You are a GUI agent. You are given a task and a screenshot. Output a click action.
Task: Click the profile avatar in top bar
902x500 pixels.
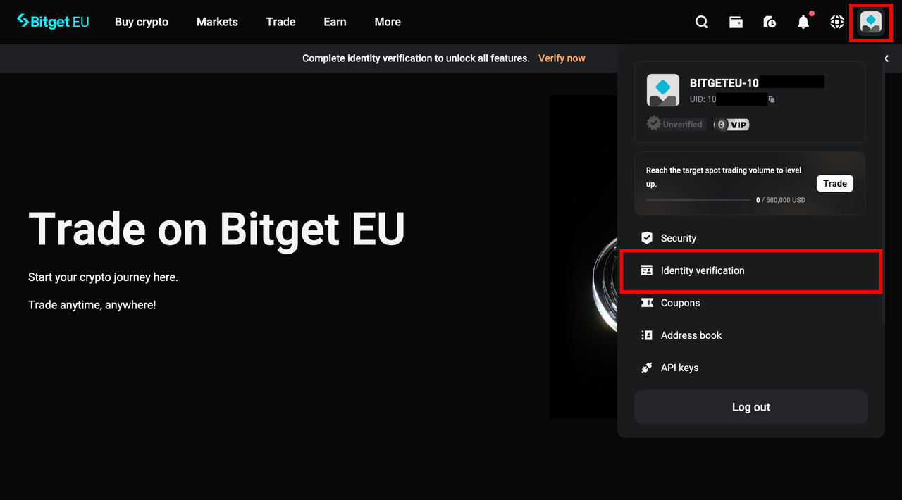[871, 22]
